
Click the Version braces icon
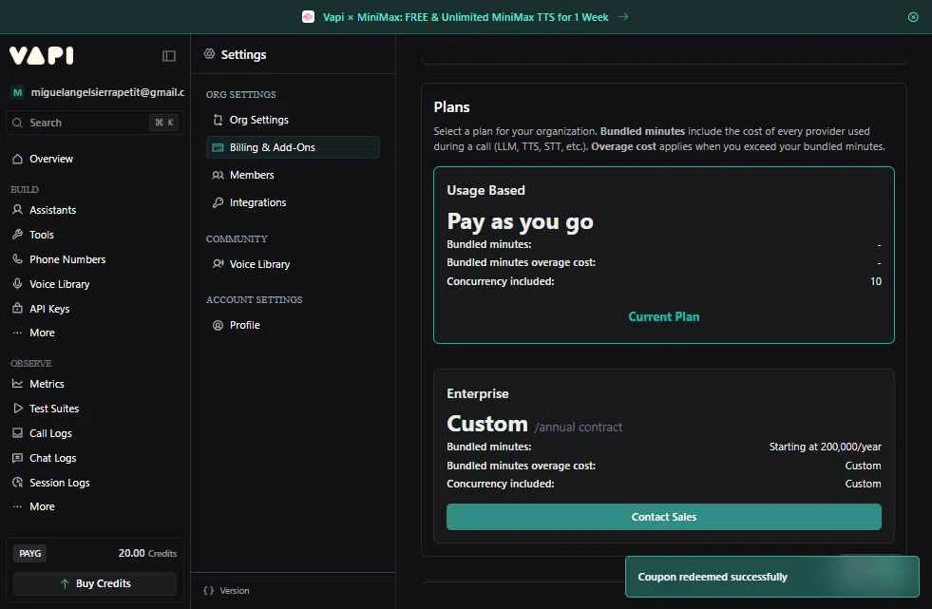click(209, 591)
